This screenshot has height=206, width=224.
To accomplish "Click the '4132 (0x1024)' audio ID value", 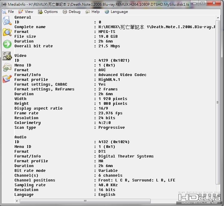I will click(x=114, y=142).
